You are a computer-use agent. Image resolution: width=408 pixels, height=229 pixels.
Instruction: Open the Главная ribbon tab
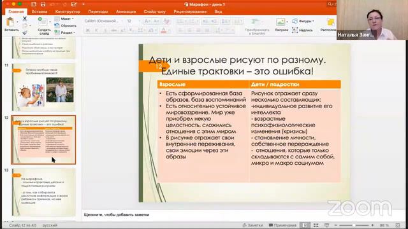pyautogui.click(x=16, y=11)
